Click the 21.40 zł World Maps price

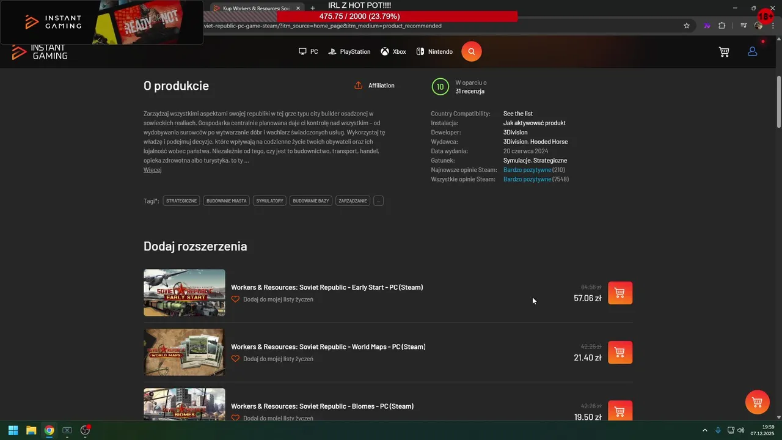click(x=588, y=358)
